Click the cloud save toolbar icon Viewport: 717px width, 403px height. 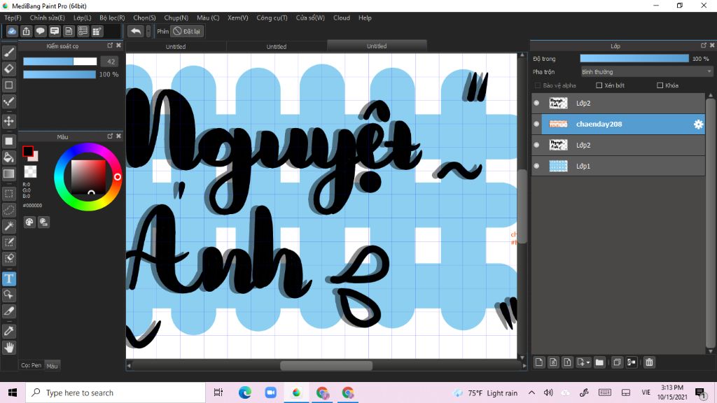(12, 31)
